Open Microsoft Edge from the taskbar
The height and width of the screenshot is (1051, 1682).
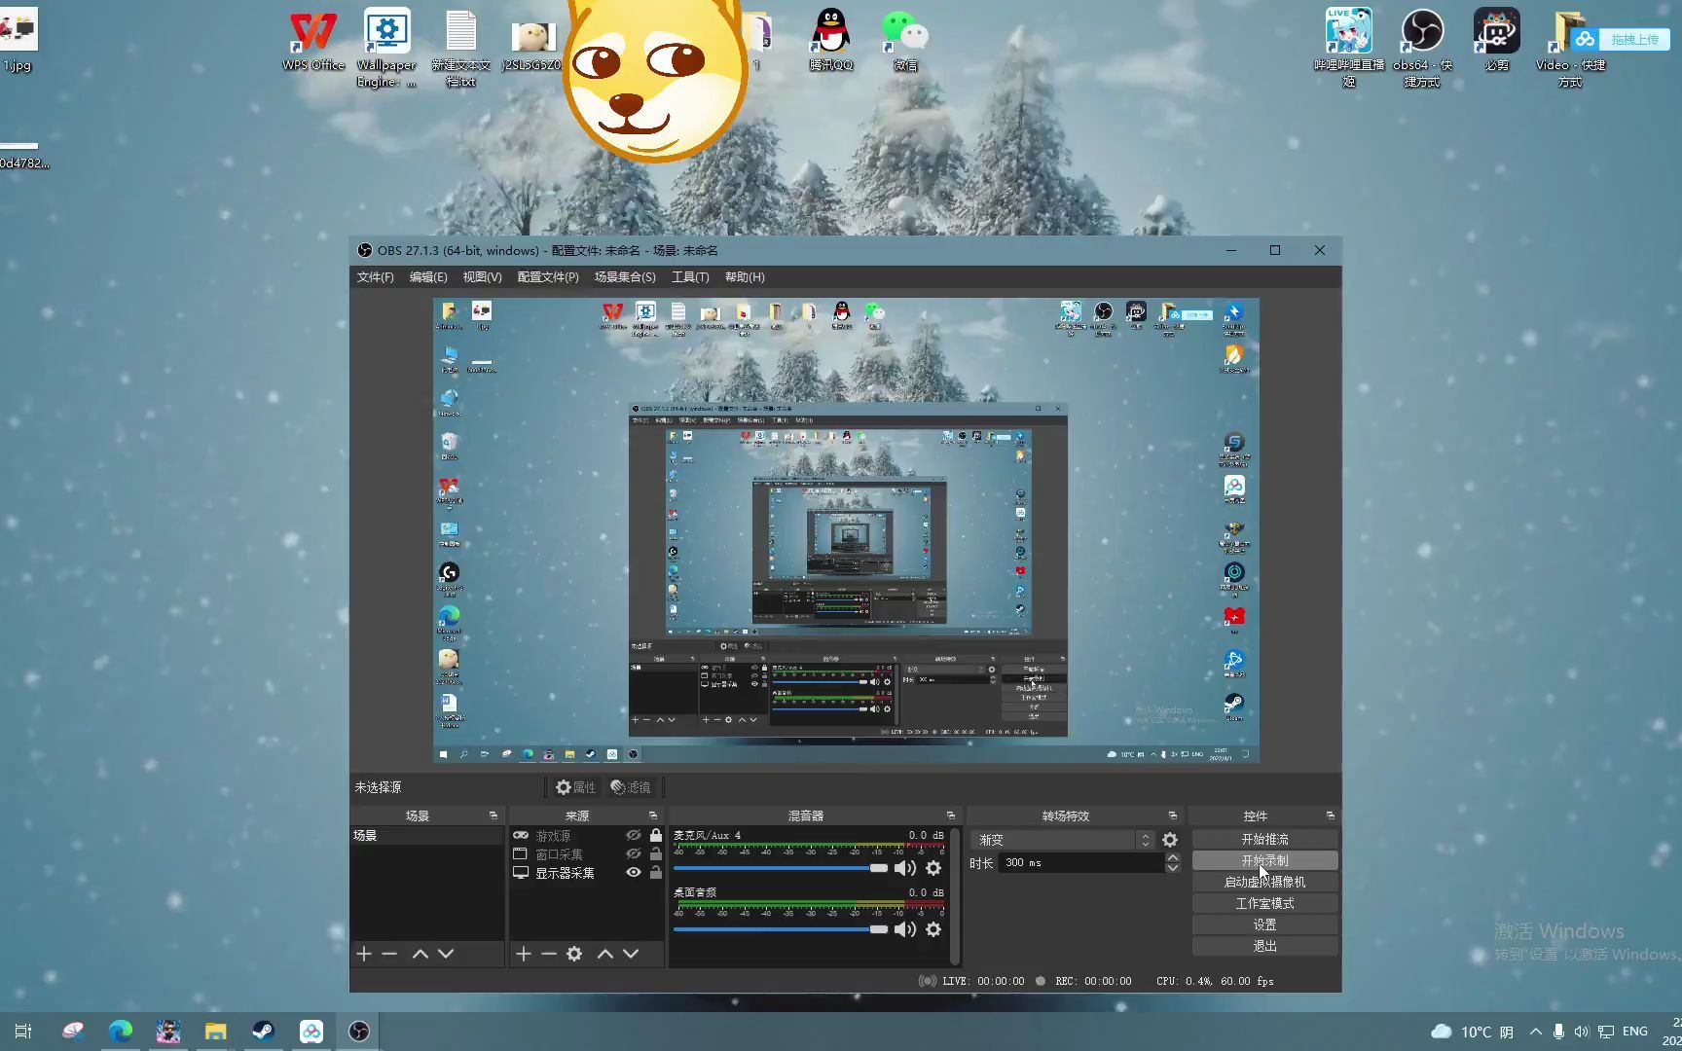pos(121,1032)
